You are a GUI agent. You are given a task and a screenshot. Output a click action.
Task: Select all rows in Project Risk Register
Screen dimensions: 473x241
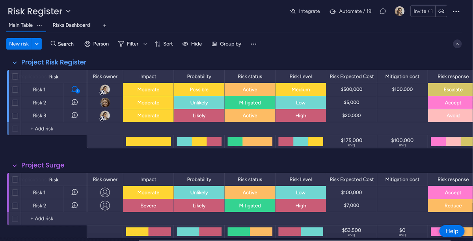click(15, 76)
